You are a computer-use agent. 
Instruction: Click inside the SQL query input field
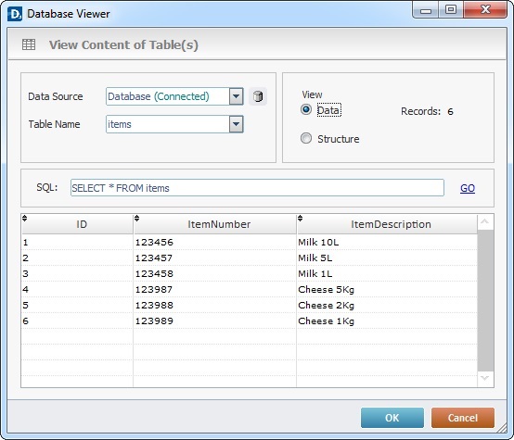click(257, 188)
